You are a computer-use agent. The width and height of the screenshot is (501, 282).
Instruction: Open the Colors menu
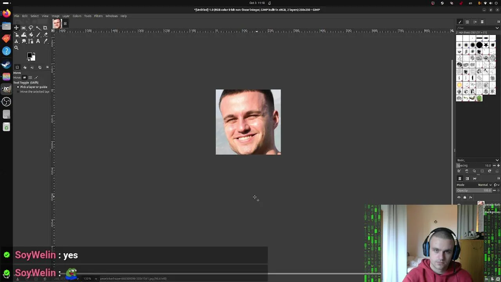click(x=77, y=16)
